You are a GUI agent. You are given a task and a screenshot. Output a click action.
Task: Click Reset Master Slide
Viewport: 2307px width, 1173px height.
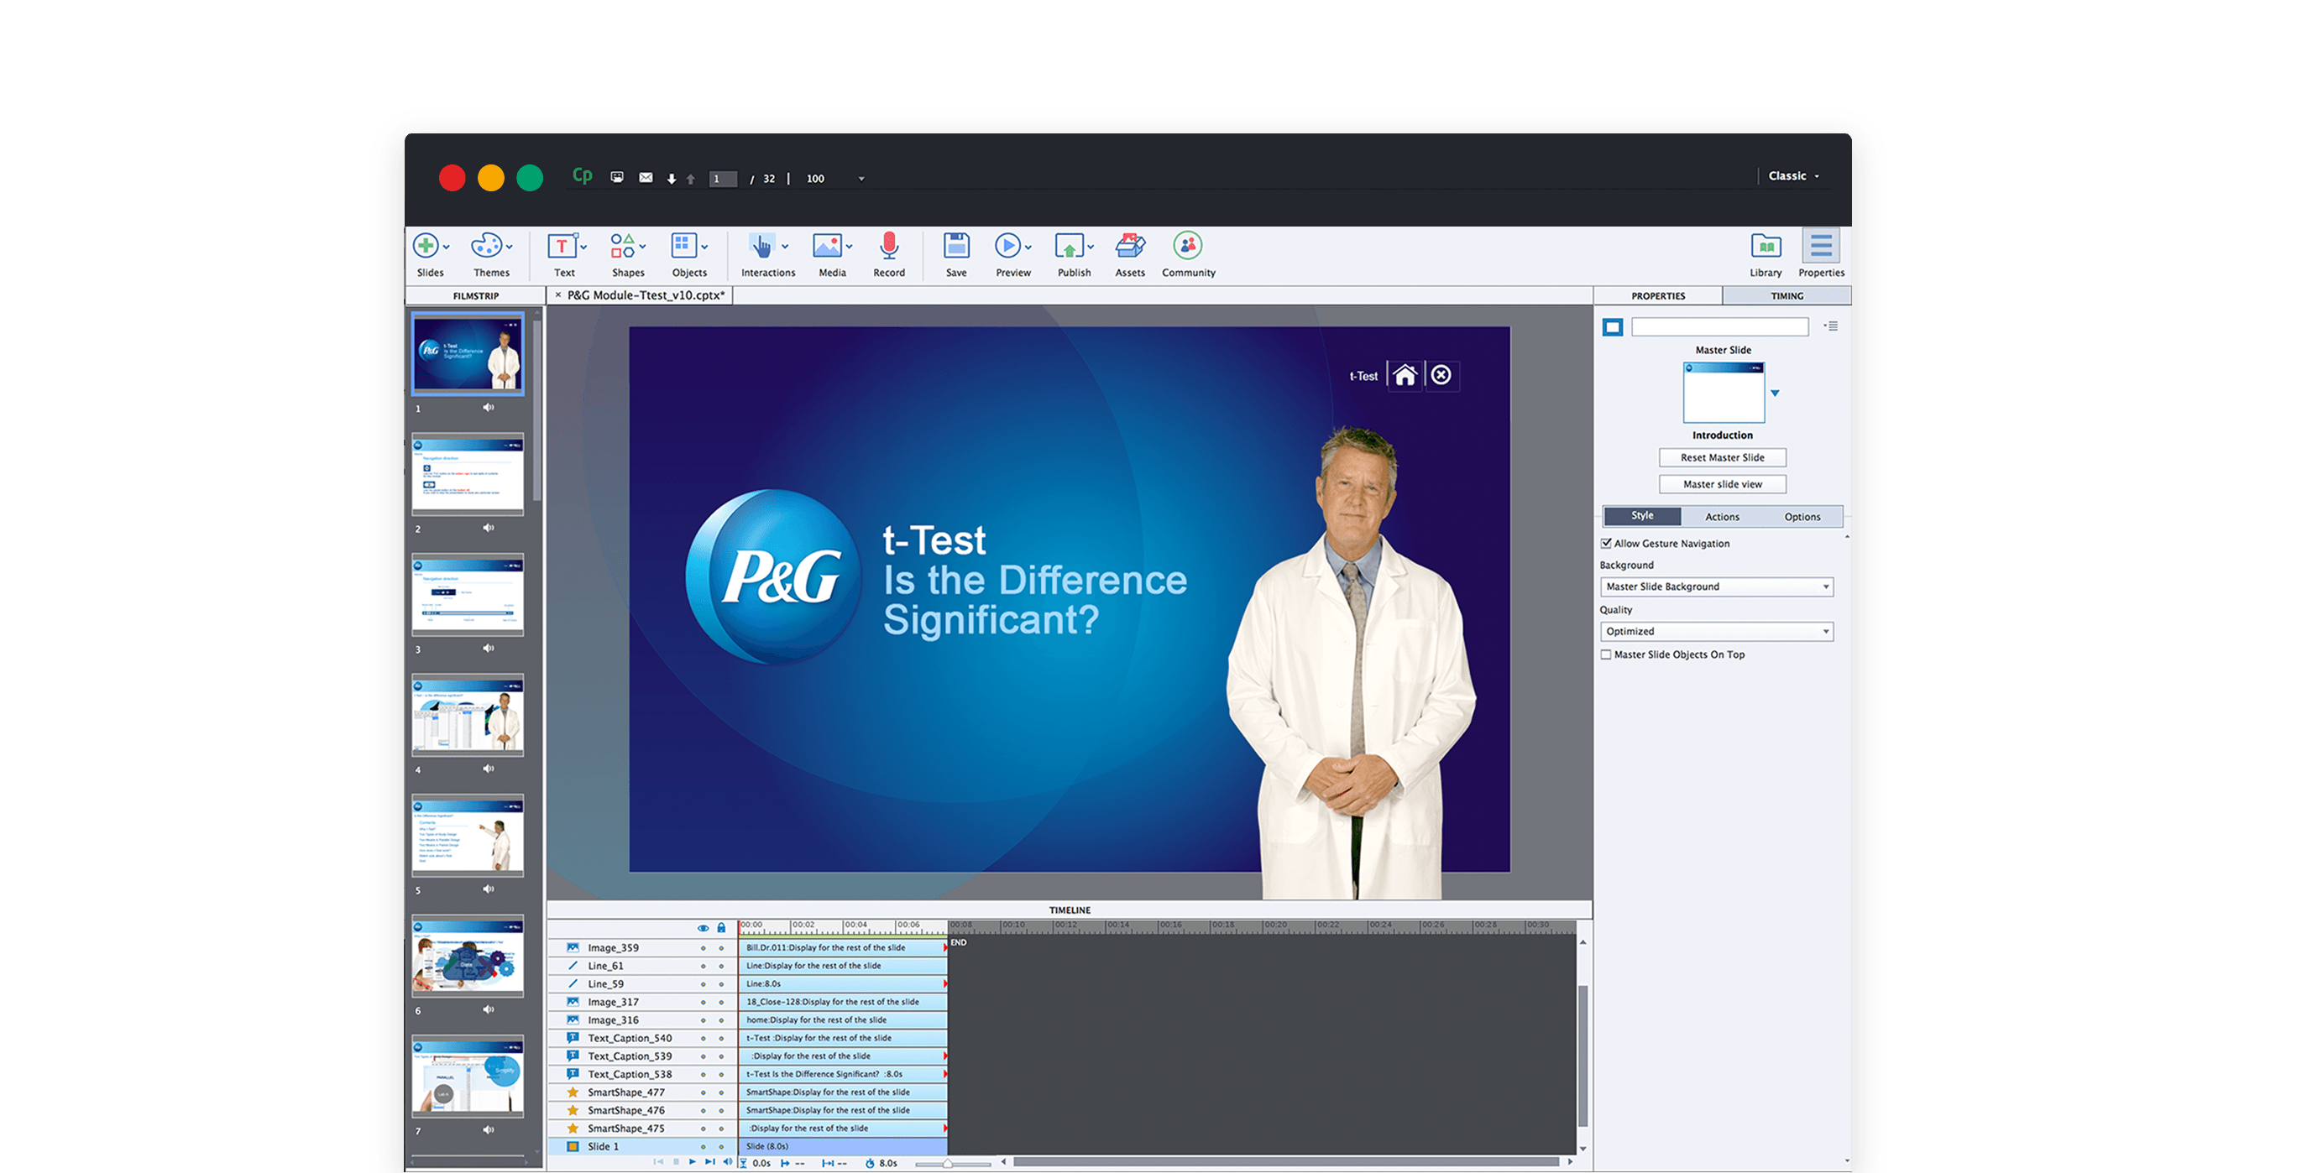(1721, 457)
